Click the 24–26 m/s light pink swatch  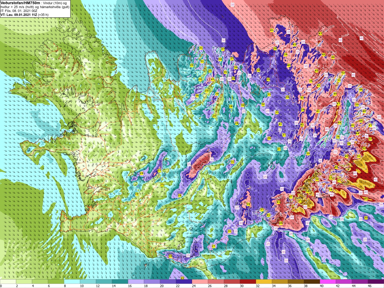coord(200,281)
